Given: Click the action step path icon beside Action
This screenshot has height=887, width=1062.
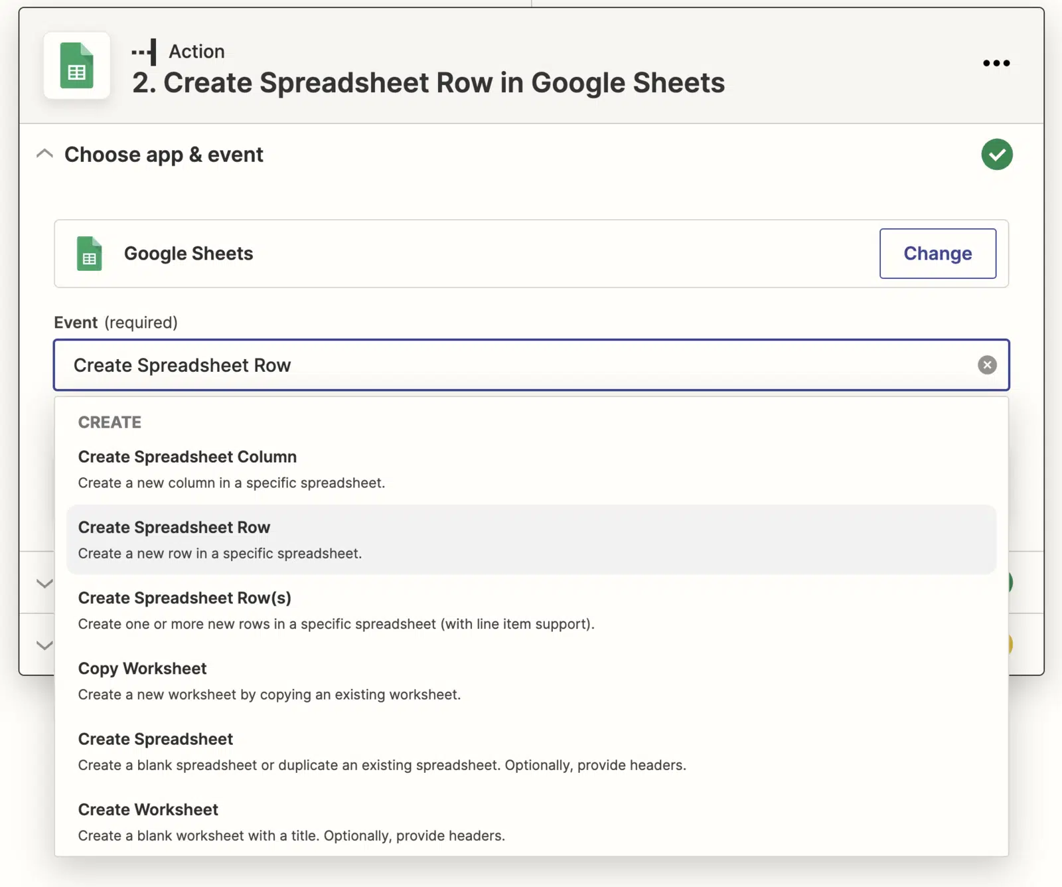Looking at the screenshot, I should point(144,52).
